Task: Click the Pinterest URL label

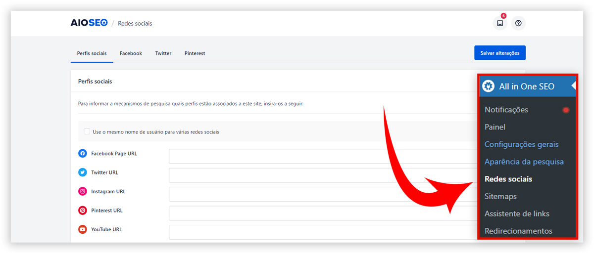Action: [x=107, y=211]
